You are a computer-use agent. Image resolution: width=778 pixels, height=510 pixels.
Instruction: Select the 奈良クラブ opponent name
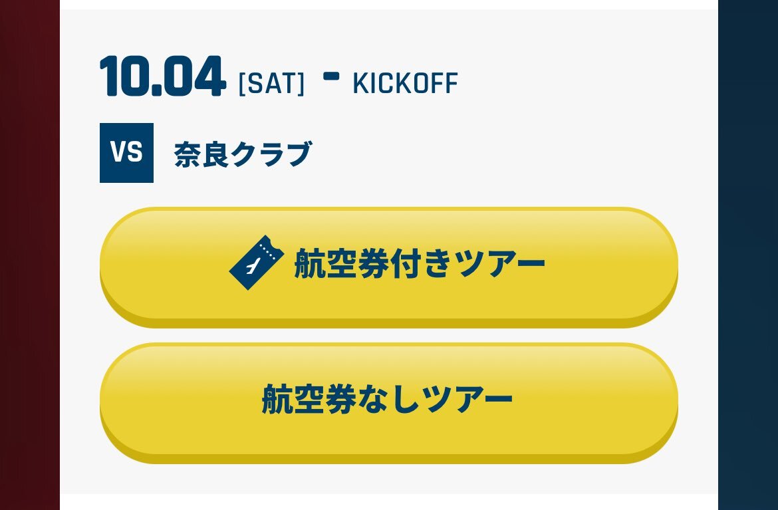click(x=243, y=154)
